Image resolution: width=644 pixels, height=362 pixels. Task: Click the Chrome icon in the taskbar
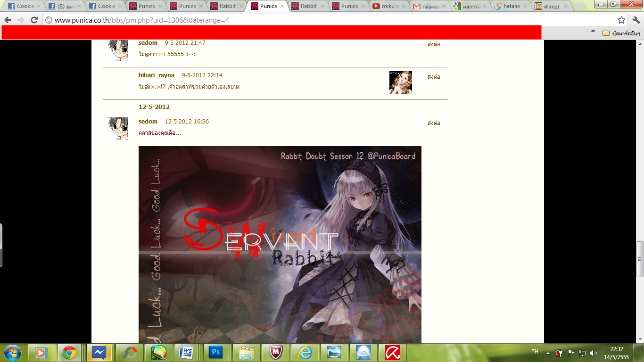69,353
